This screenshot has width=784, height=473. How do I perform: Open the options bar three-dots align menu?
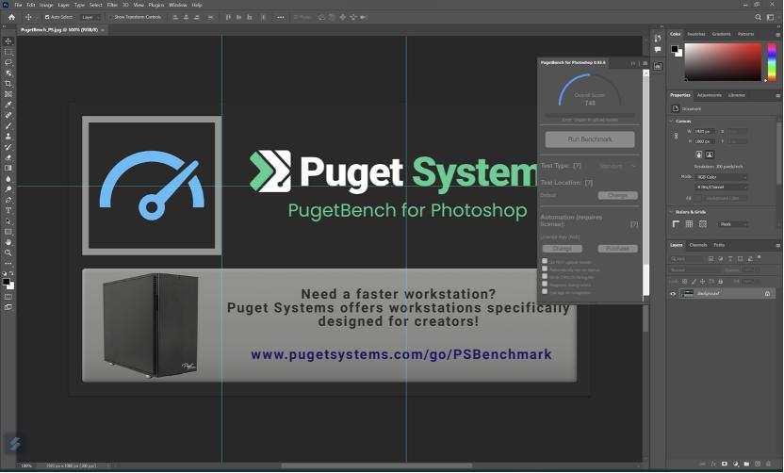(x=281, y=17)
